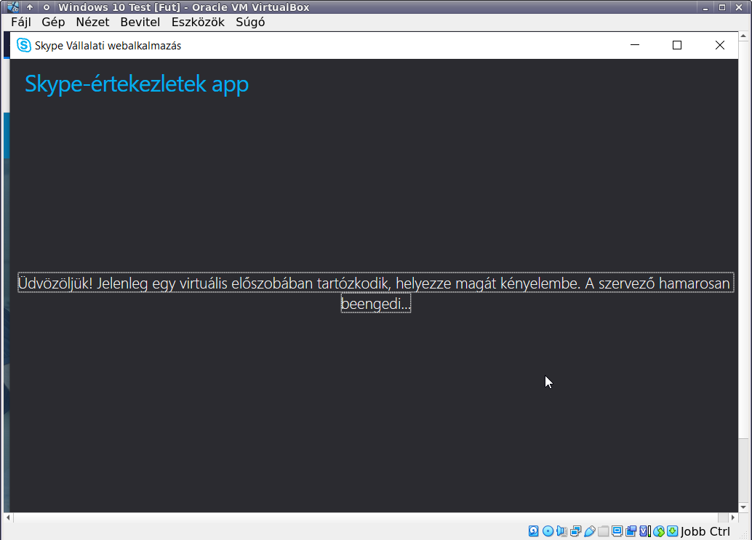Click the horizontal scrollbar right arrow
The width and height of the screenshot is (752, 540).
pyautogui.click(x=733, y=517)
